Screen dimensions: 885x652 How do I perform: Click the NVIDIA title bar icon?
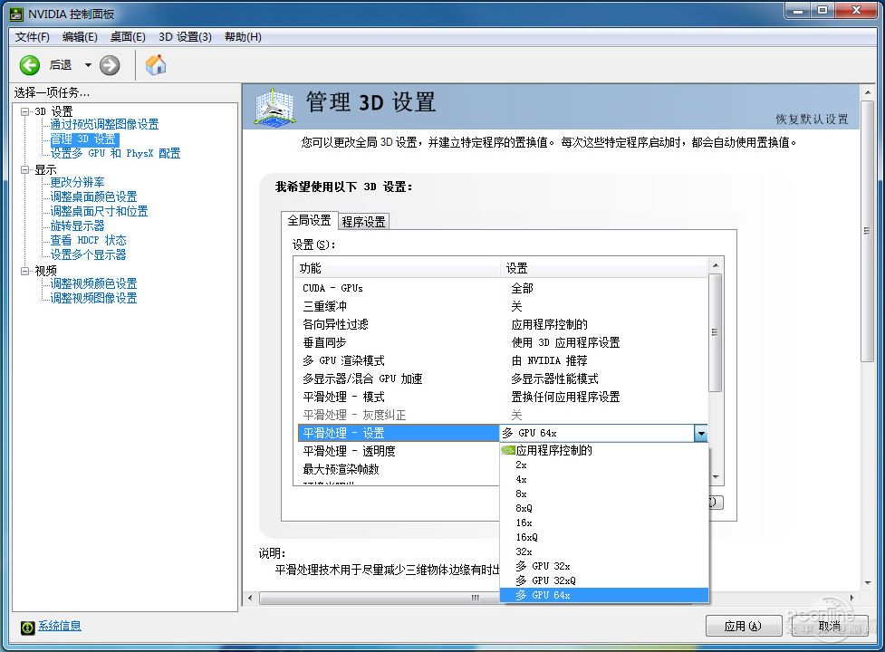[16, 14]
